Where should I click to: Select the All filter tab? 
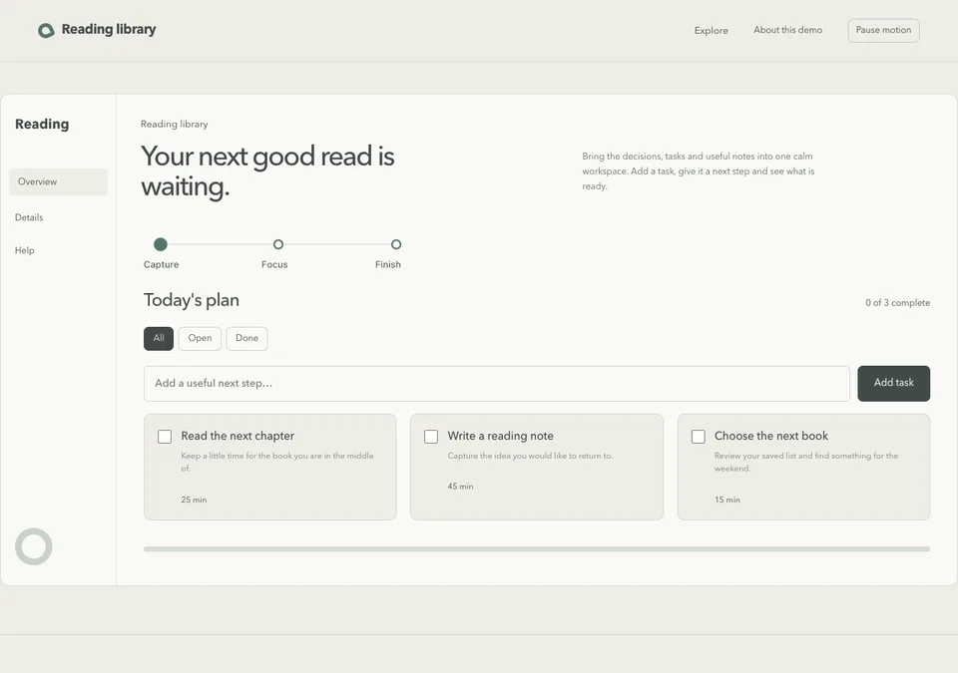pyautogui.click(x=159, y=338)
